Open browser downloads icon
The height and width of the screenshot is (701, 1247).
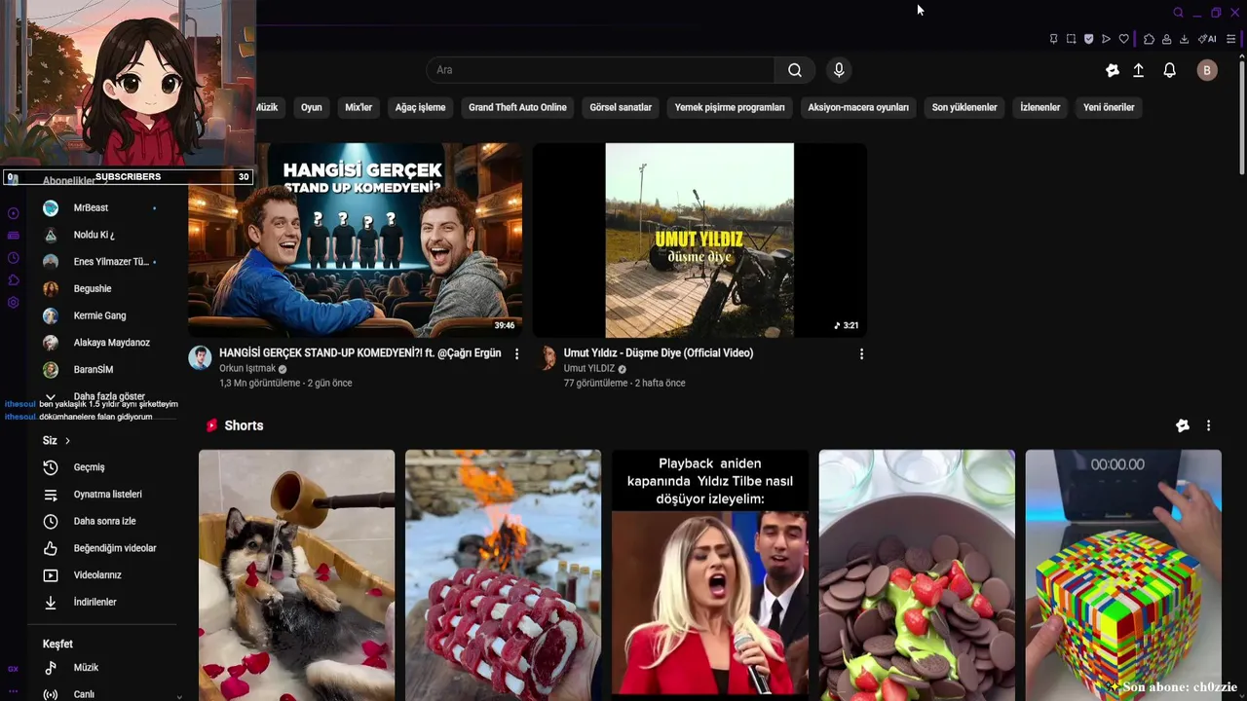pyautogui.click(x=1184, y=39)
